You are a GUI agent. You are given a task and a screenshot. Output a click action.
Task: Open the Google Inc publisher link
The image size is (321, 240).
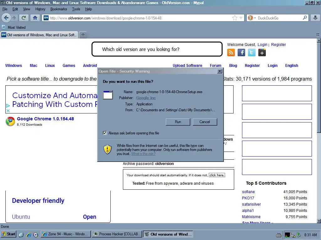point(146,98)
